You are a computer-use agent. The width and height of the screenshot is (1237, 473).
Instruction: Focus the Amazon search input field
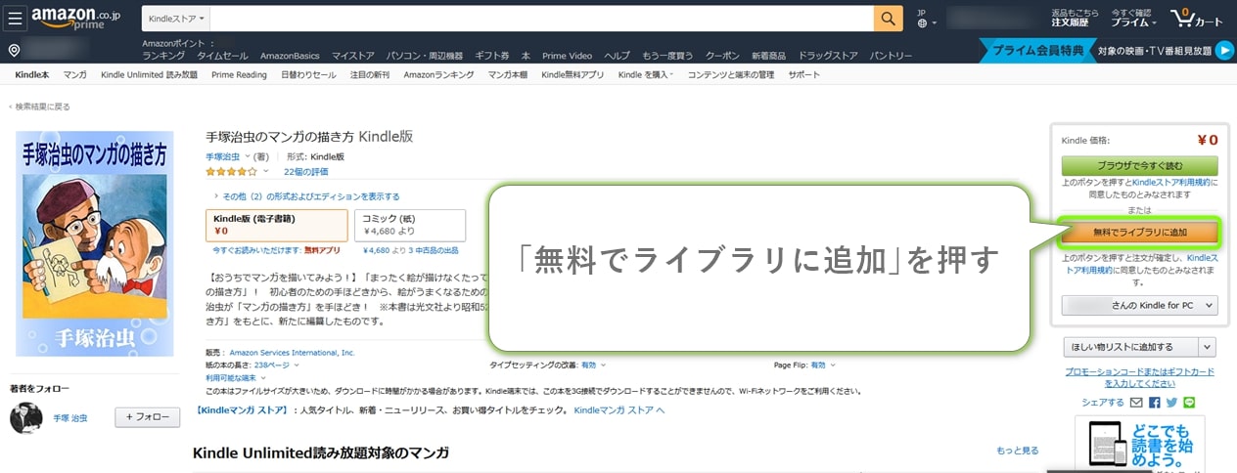coord(542,19)
